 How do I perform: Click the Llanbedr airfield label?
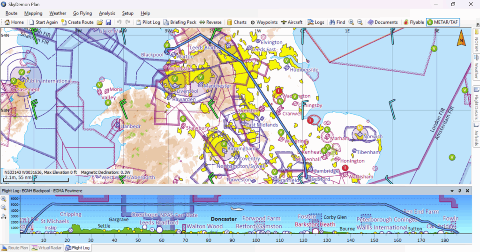131,126
